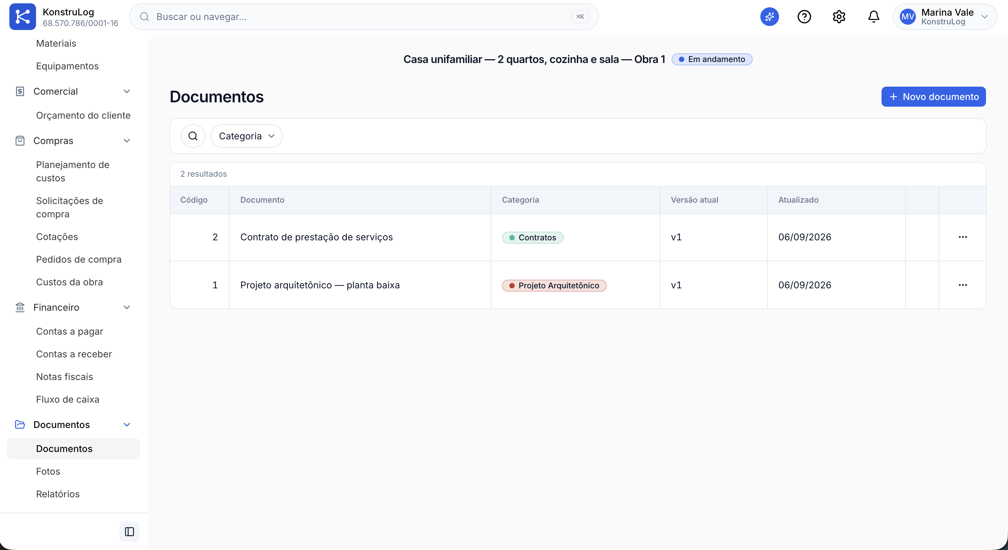Image resolution: width=1008 pixels, height=550 pixels.
Task: Click the search icon in the documents filter bar
Action: click(x=193, y=136)
